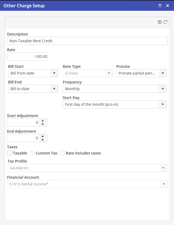Click the Rate input field
This screenshot has height=225, width=174.
tap(27, 57)
